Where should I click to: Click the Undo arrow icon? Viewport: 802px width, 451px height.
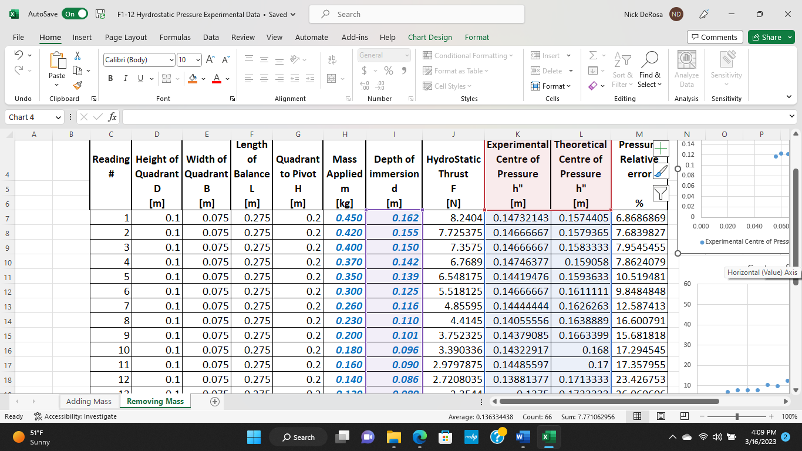[18, 55]
